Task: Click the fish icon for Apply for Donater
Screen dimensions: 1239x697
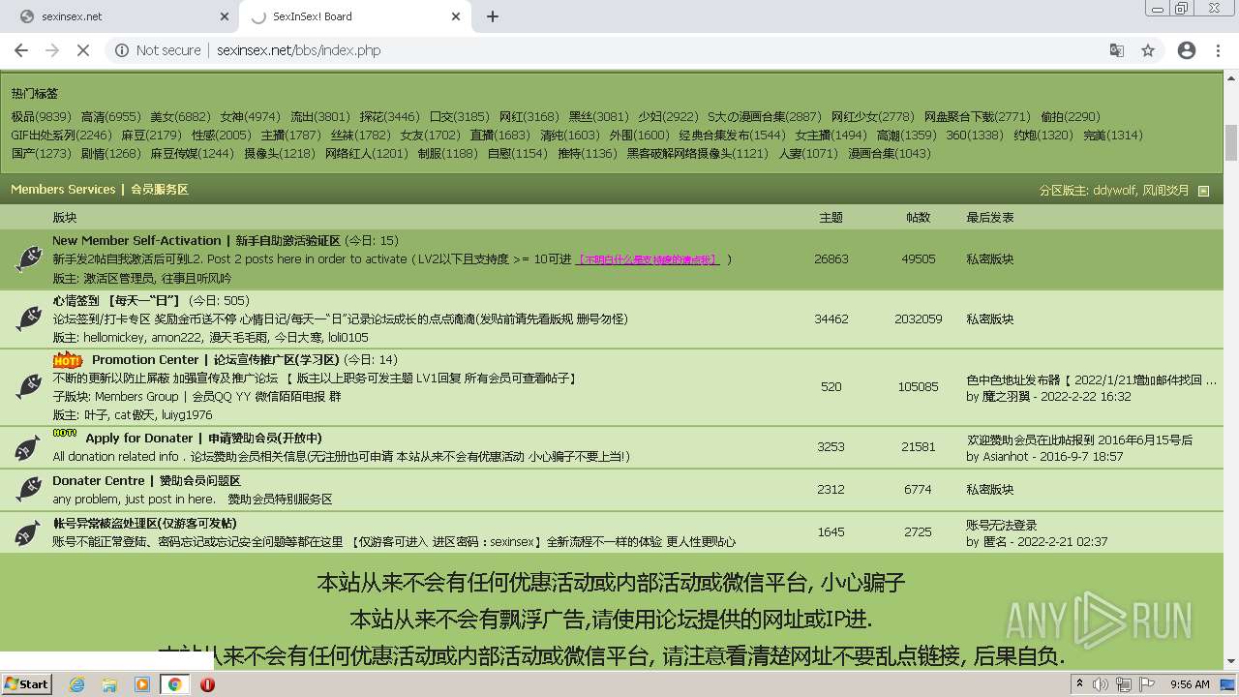Action: 28,447
